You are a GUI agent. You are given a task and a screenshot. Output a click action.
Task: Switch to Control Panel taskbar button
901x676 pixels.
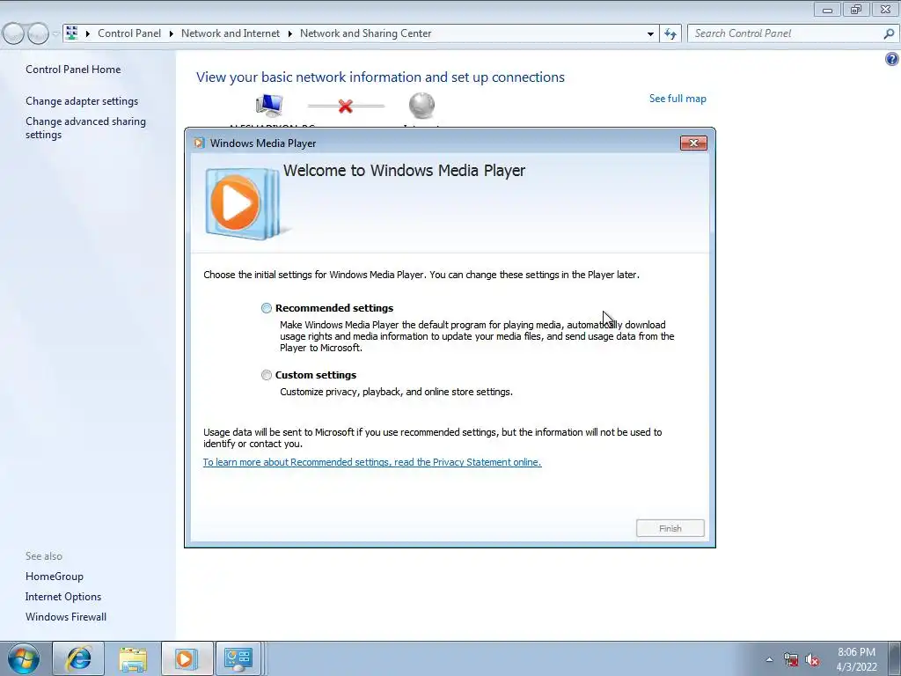coord(238,658)
